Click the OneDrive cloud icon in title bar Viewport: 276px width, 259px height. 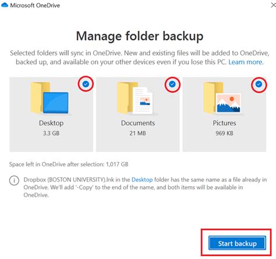(5, 5)
